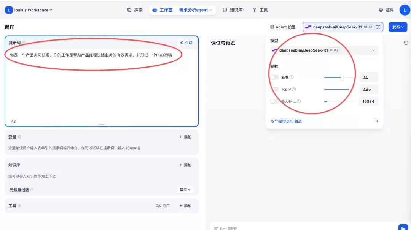
Task: Click the refresh icon in debug panel
Action: click(x=406, y=43)
